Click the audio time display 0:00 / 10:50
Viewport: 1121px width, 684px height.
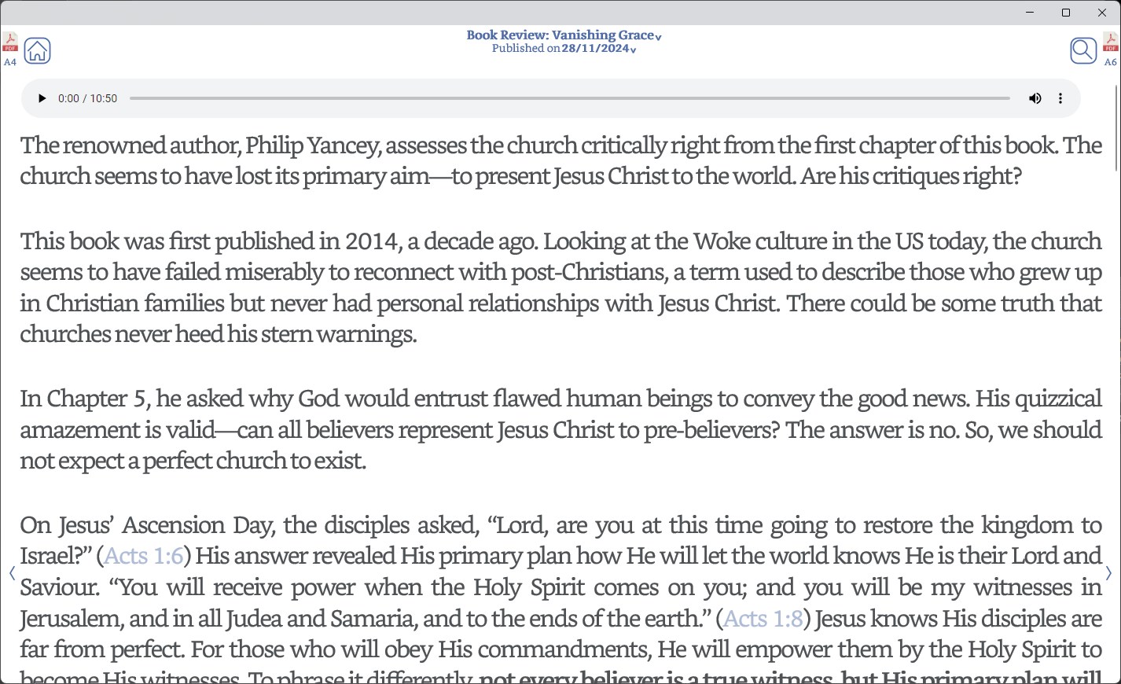87,98
